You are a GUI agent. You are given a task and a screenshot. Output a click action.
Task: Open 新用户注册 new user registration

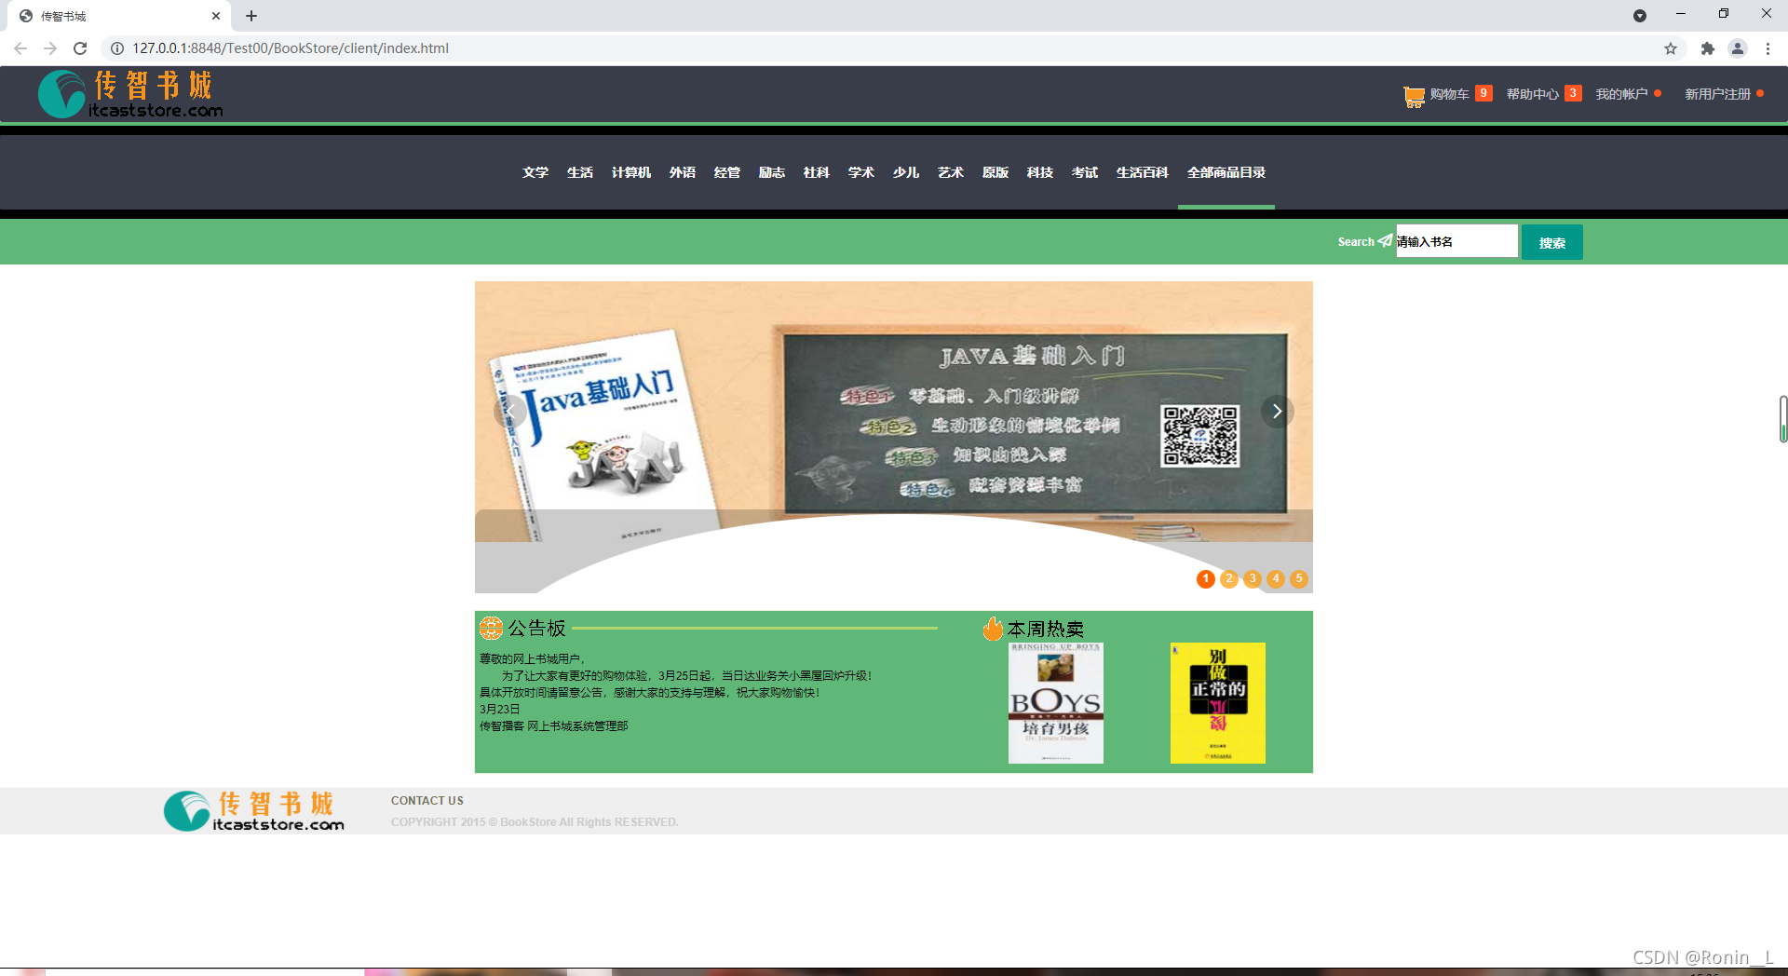[1717, 94]
